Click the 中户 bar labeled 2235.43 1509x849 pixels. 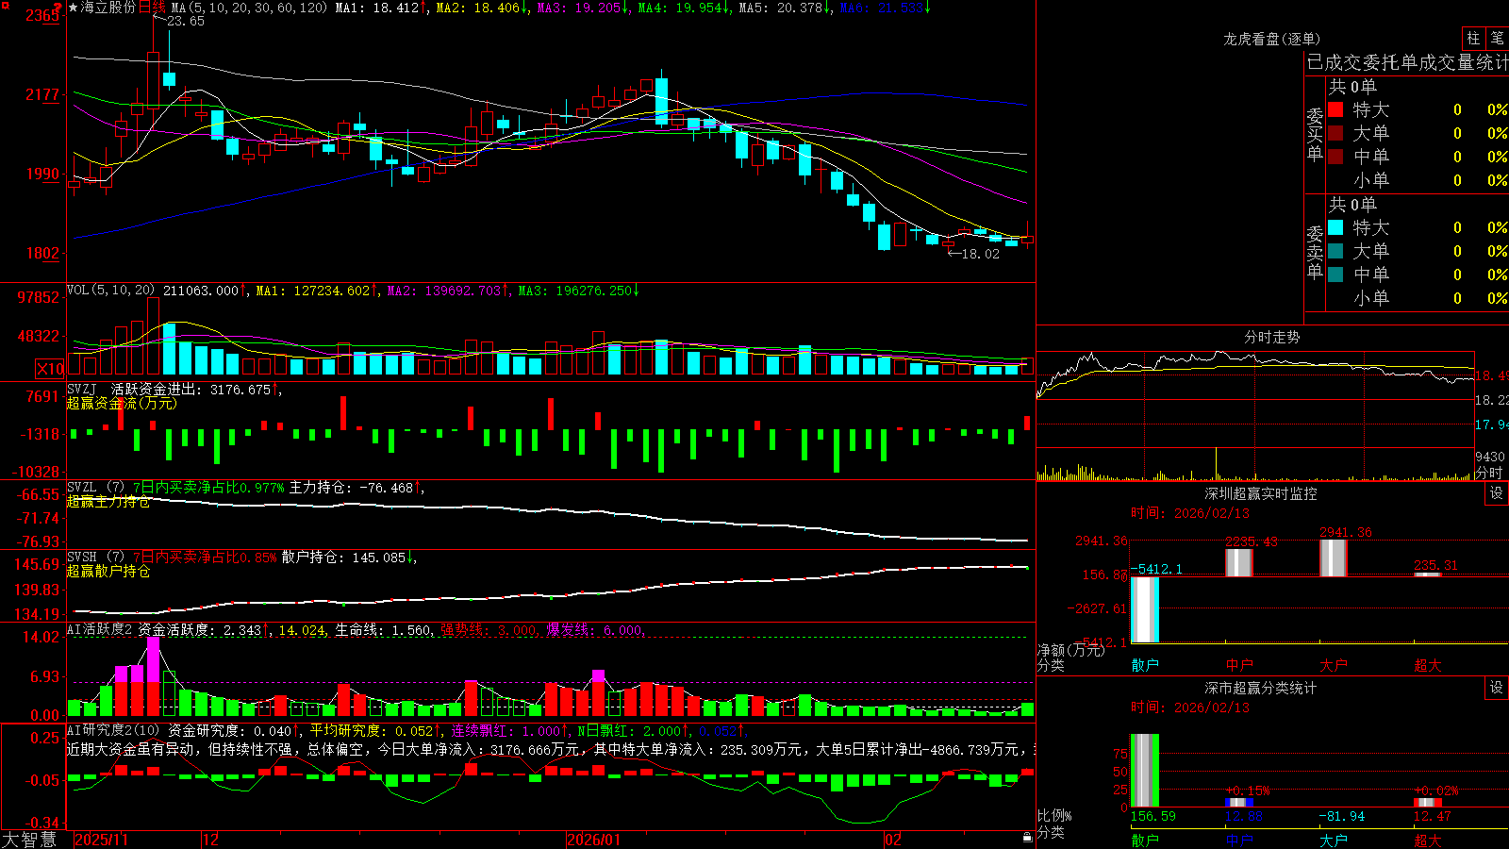click(1239, 562)
